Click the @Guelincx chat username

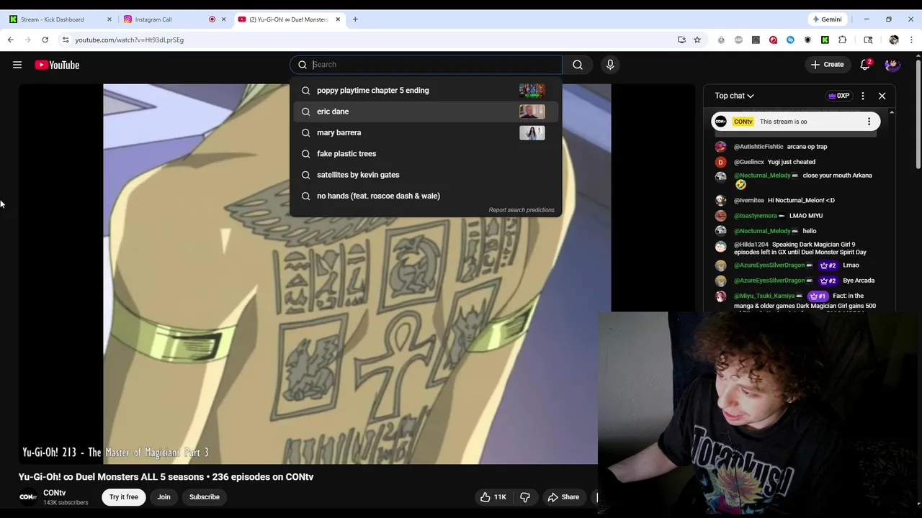tap(749, 162)
